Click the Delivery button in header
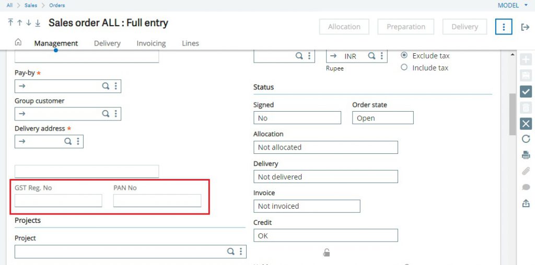 pos(464,27)
